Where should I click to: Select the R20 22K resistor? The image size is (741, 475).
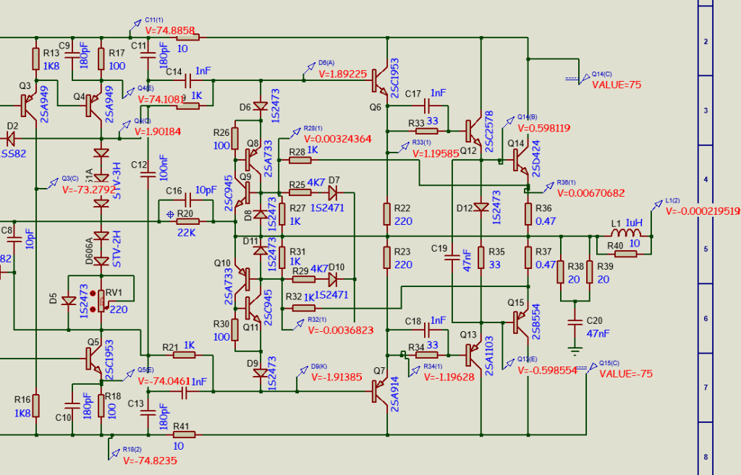click(186, 221)
